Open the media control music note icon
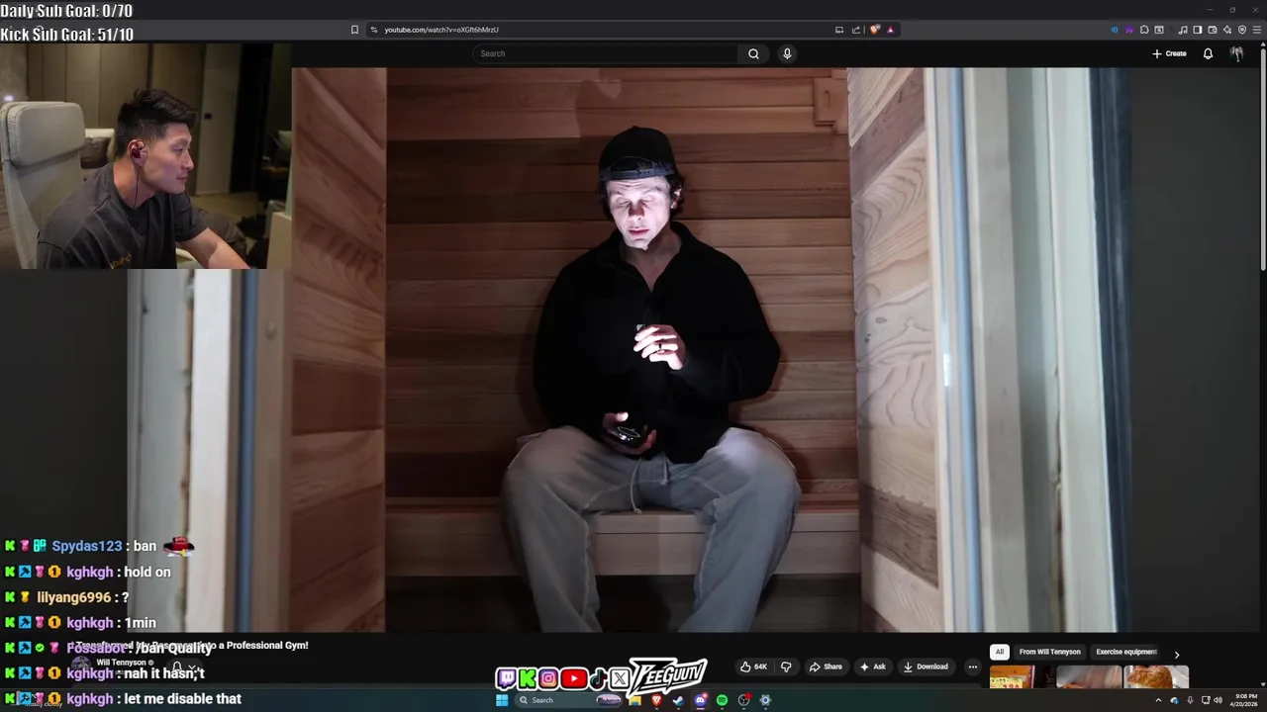This screenshot has width=1267, height=712. (1183, 30)
